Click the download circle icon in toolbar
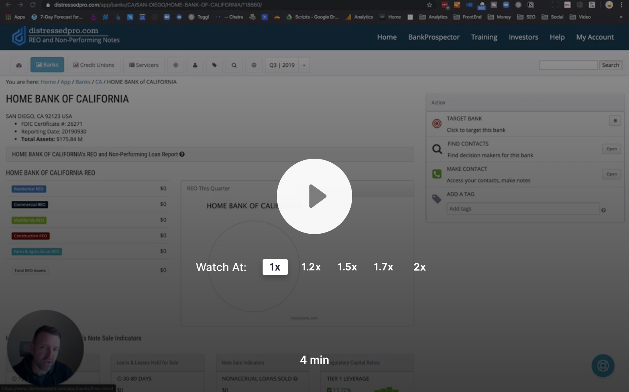The image size is (629, 392). [254, 65]
